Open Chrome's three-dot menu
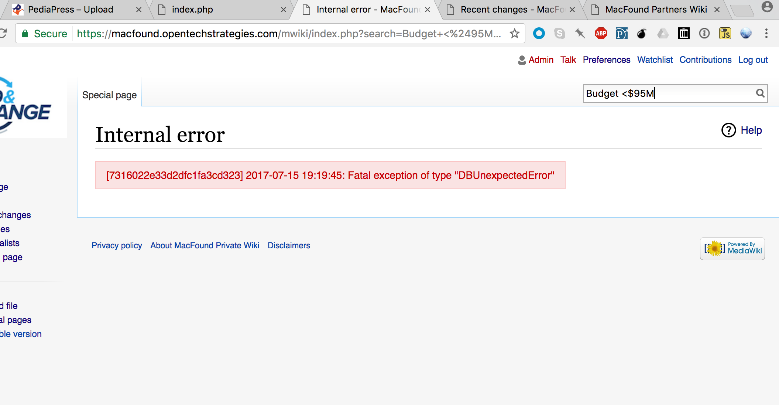The height and width of the screenshot is (405, 779). click(x=766, y=33)
